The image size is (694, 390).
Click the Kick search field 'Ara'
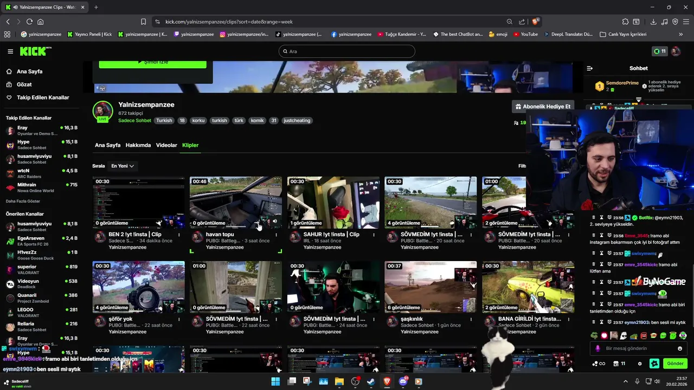pyautogui.click(x=347, y=51)
